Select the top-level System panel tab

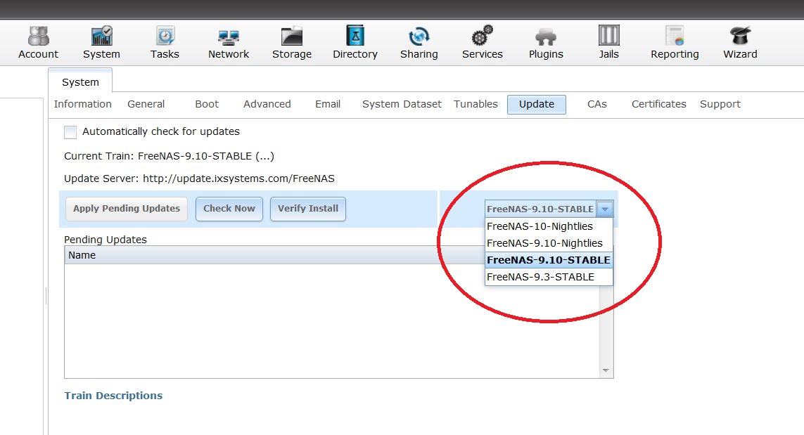(80, 82)
